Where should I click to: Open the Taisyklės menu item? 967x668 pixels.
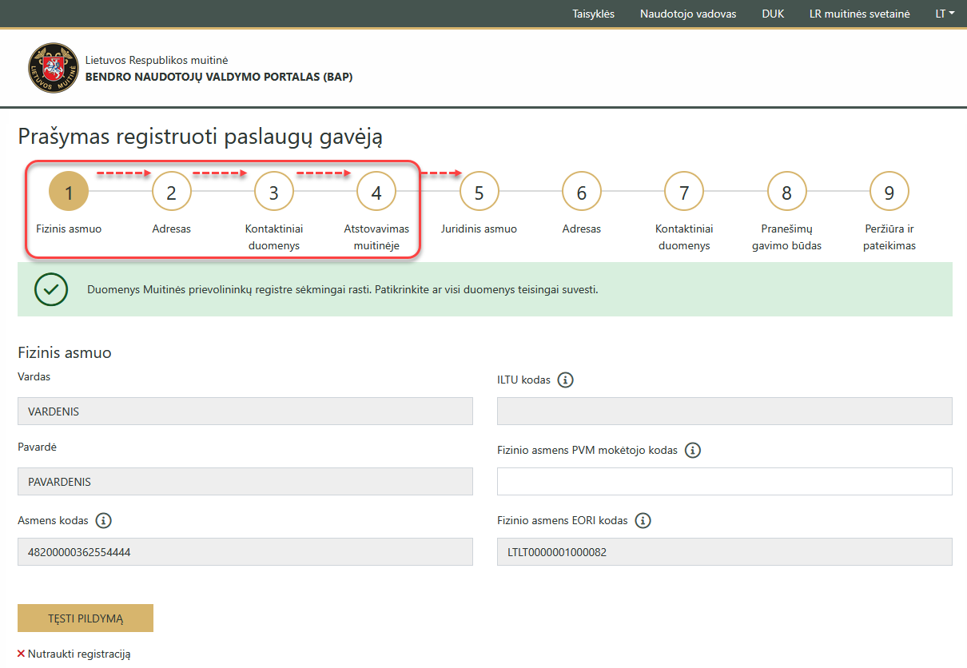[594, 13]
